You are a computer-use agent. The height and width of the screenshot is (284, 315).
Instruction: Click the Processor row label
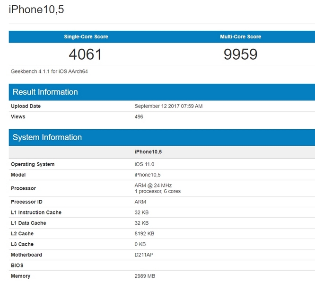23,188
